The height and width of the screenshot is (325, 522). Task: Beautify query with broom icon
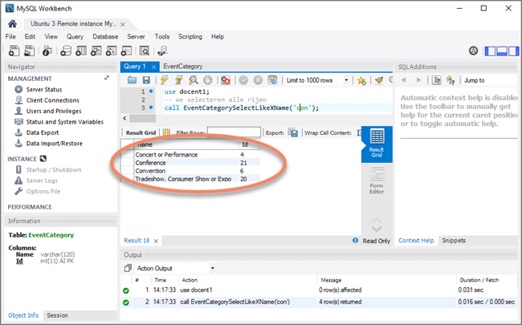pyautogui.click(x=379, y=80)
